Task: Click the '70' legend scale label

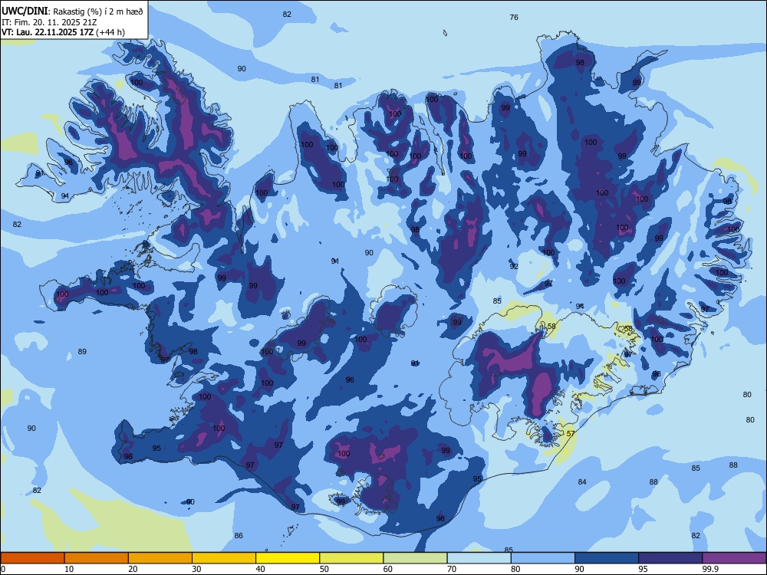Action: coord(452,569)
